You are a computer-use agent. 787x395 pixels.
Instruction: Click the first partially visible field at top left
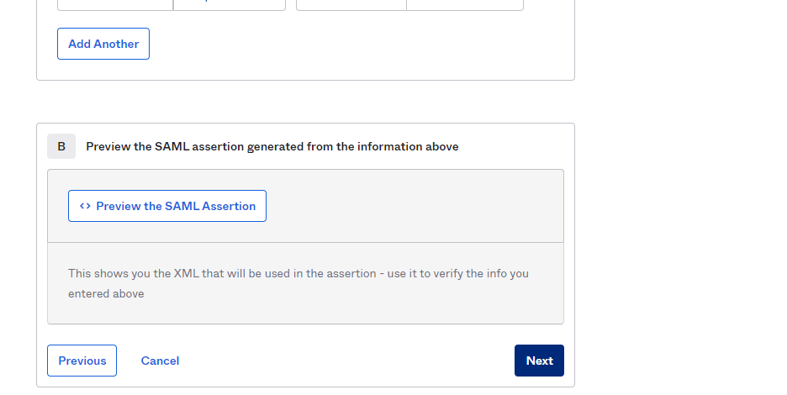tap(115, 4)
